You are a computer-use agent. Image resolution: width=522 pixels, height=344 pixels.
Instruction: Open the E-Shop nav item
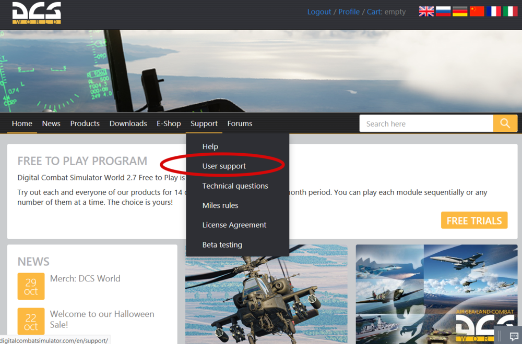tap(169, 124)
